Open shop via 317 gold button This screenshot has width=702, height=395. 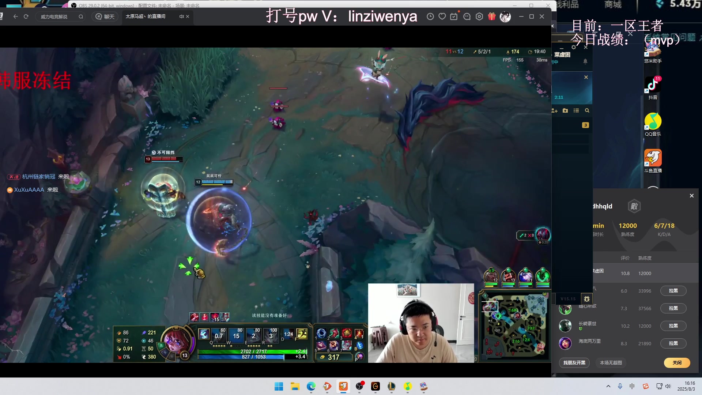pyautogui.click(x=333, y=357)
